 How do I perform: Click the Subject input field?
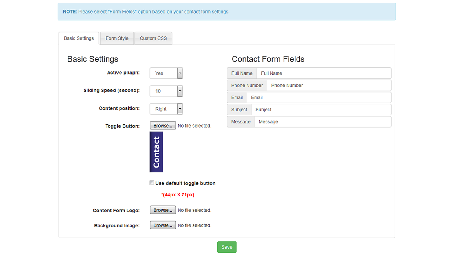click(321, 110)
